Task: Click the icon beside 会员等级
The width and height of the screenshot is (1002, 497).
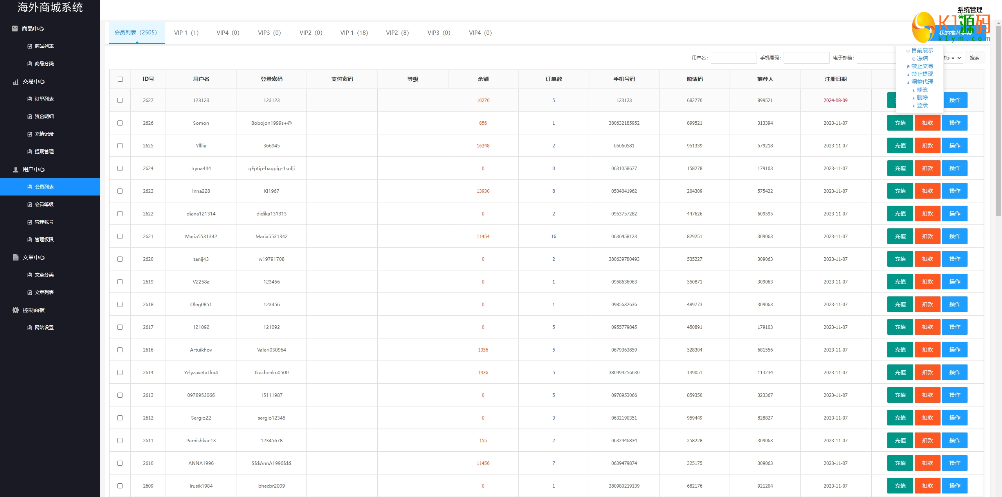Action: click(x=30, y=205)
